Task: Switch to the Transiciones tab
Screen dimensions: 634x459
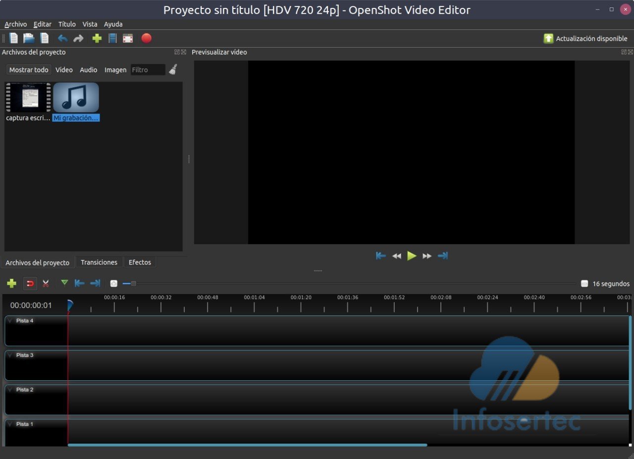Action: tap(99, 262)
